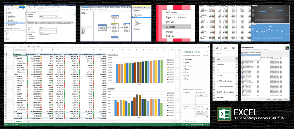
Task: Expand the Measures field group
Action: 183,59
